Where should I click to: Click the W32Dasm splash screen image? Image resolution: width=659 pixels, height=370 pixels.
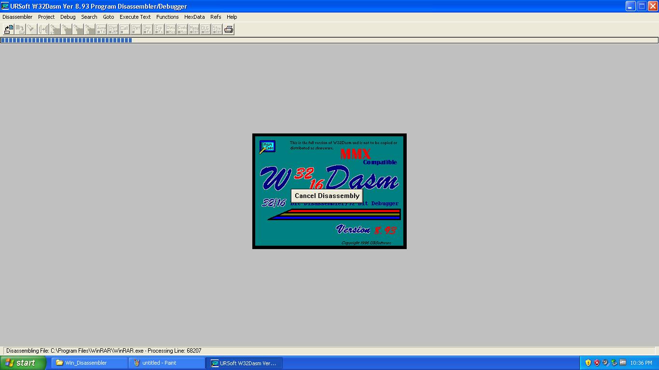click(x=329, y=191)
